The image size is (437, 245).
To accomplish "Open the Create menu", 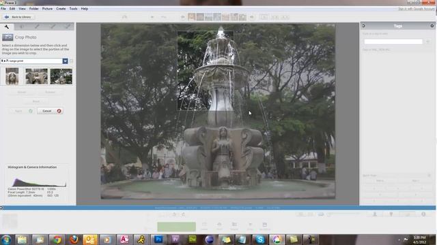I will pos(61,9).
